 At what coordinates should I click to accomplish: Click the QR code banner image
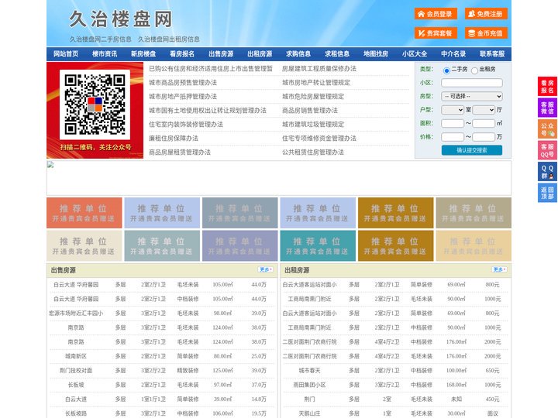click(95, 110)
